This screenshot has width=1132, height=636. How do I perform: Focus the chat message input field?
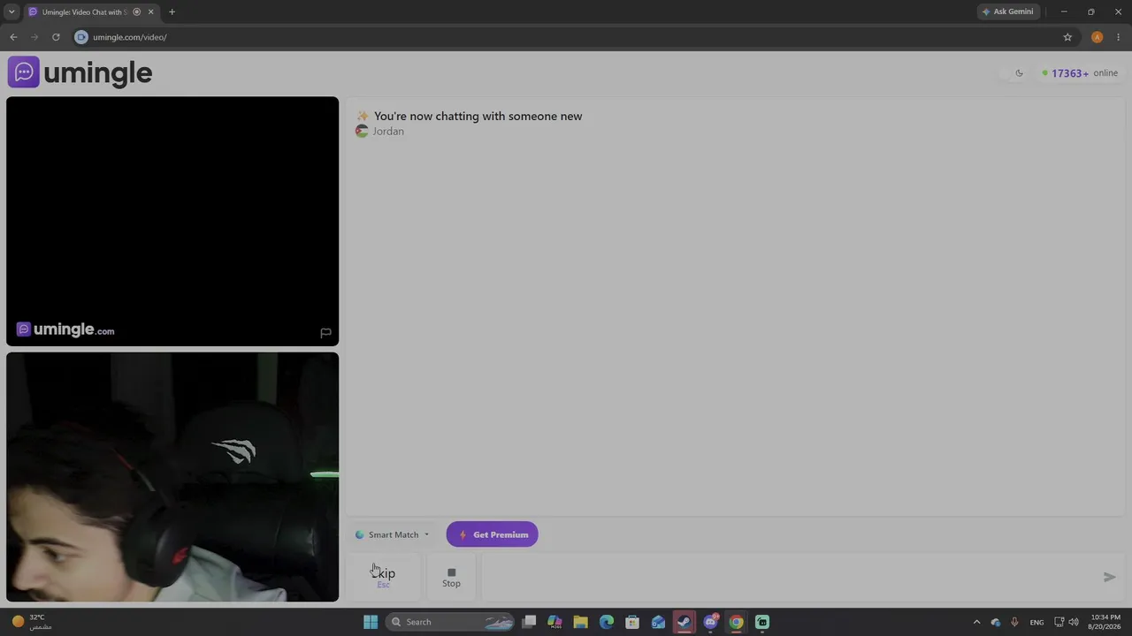(787, 577)
